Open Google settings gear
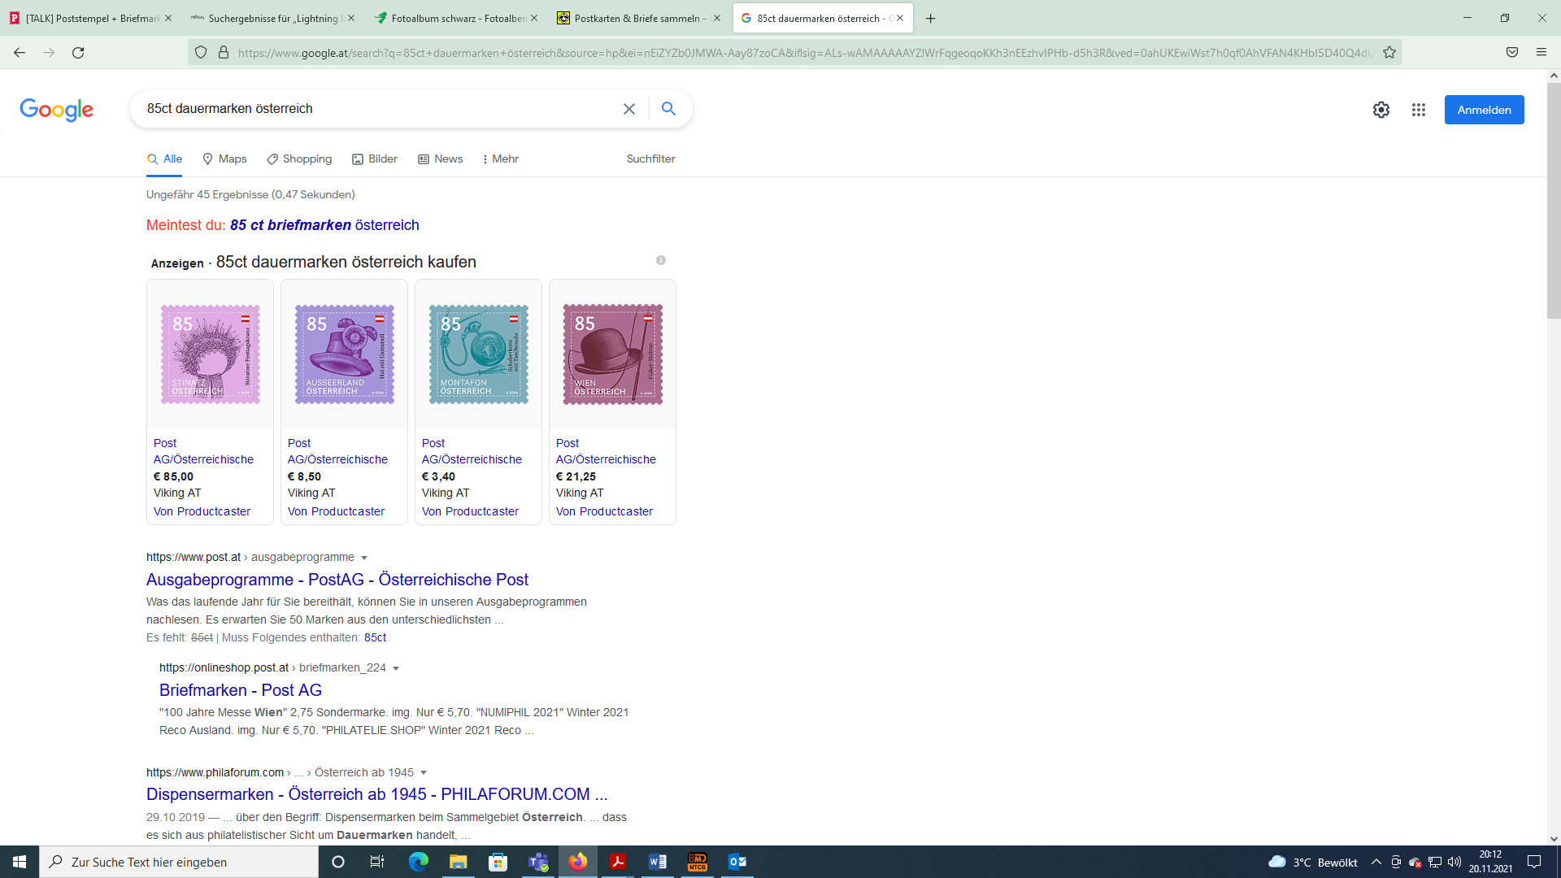1561x878 pixels. pyautogui.click(x=1381, y=110)
